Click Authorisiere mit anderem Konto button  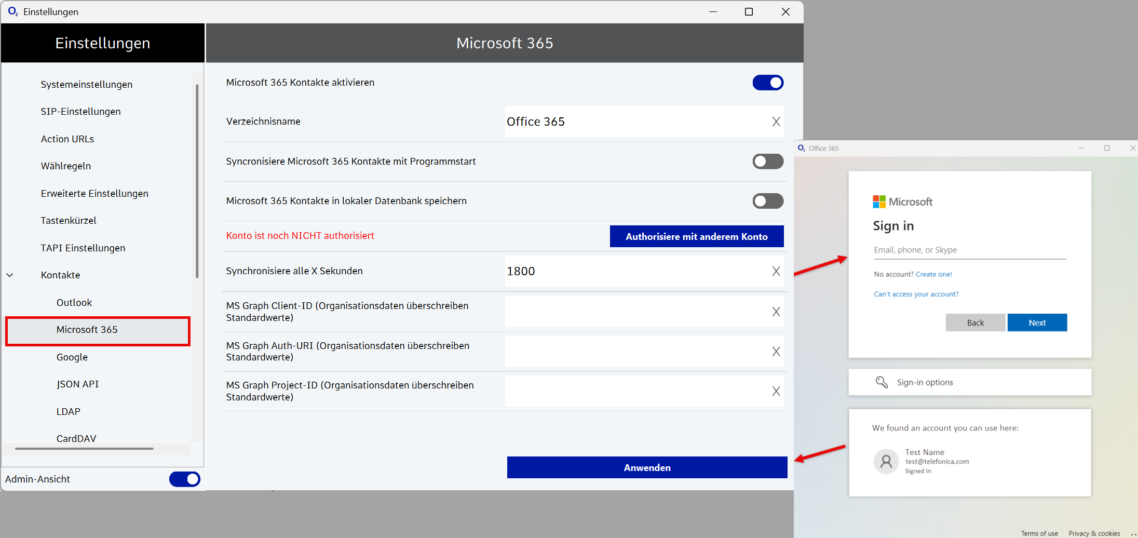696,236
